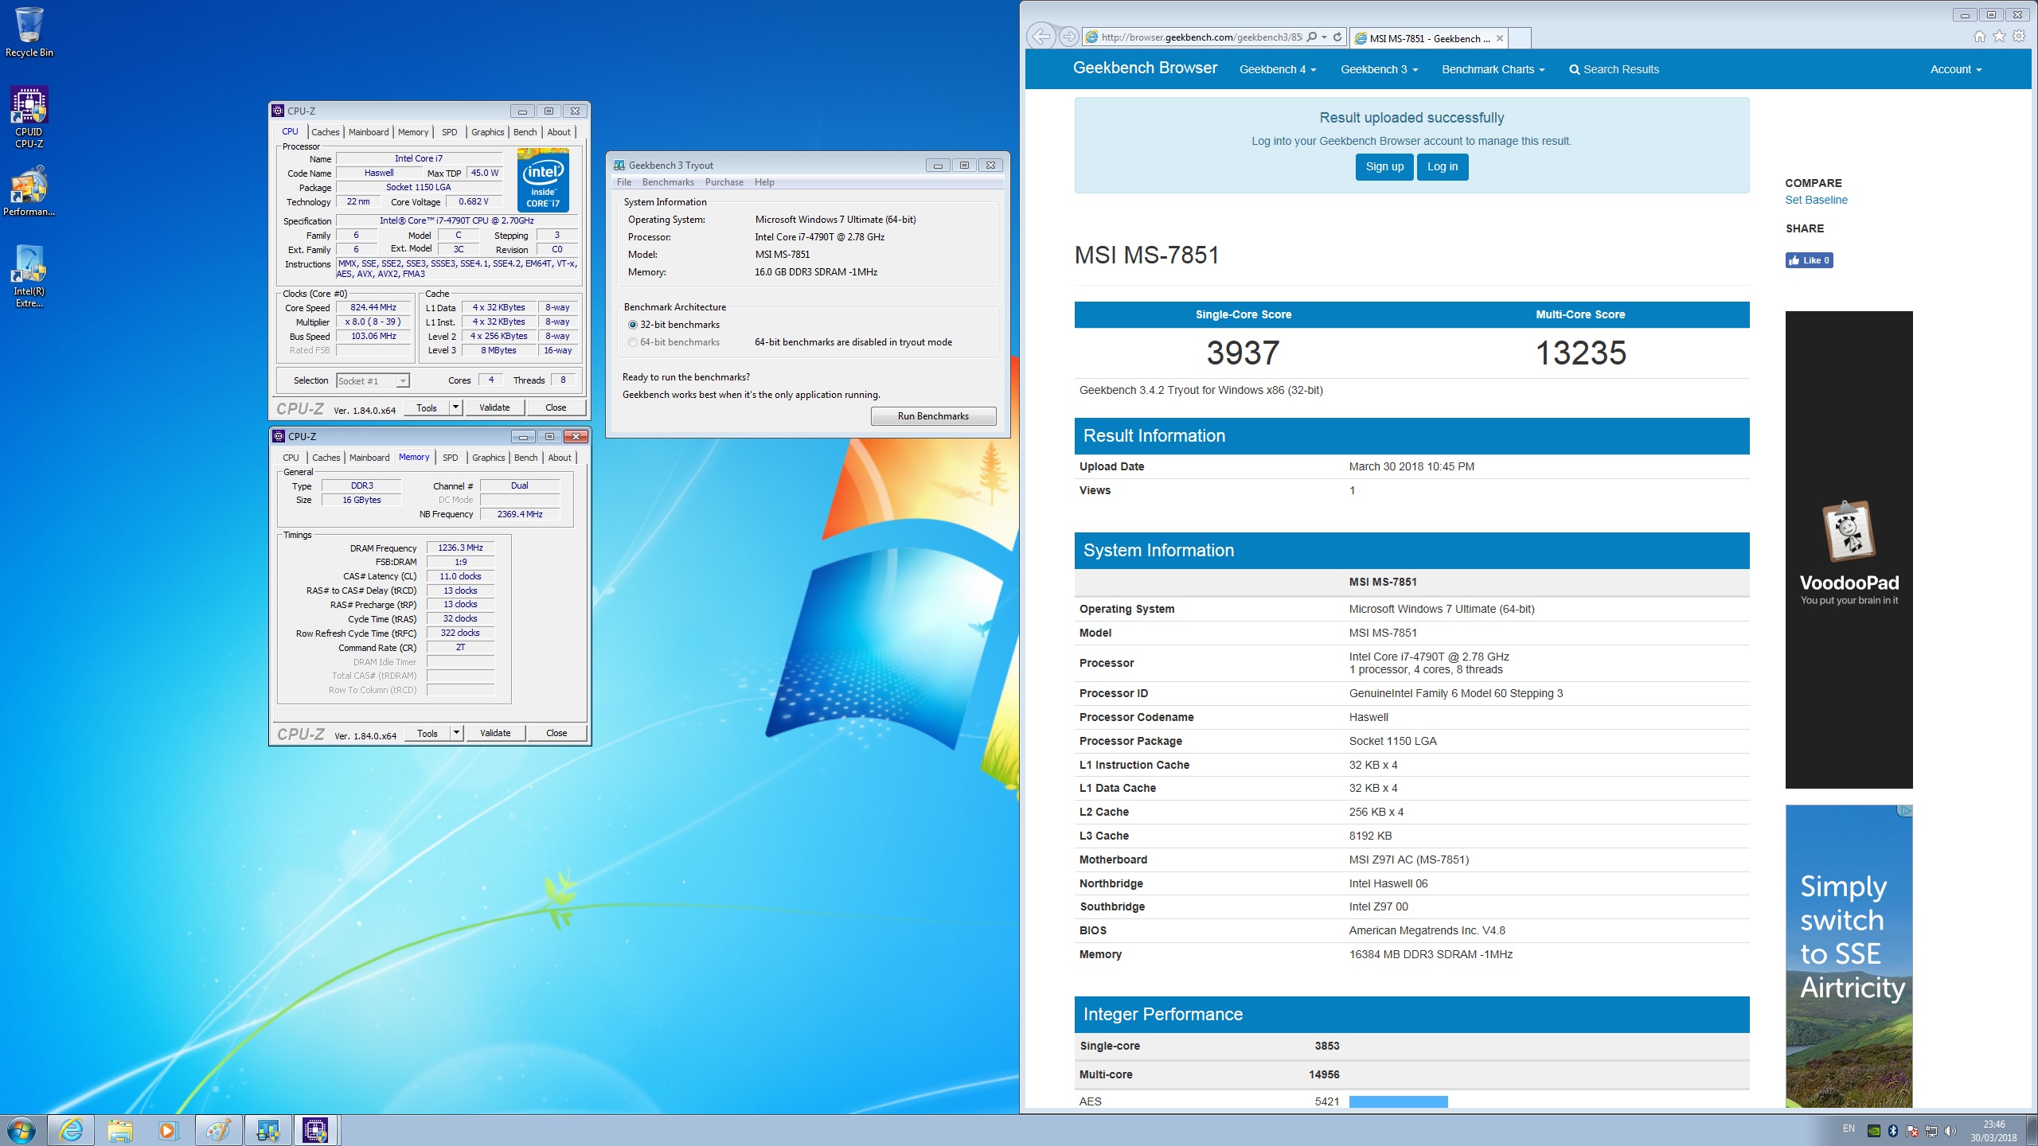Open the Performance desktop shortcut
Viewport: 2038px width, 1146px height.
pyautogui.click(x=29, y=191)
